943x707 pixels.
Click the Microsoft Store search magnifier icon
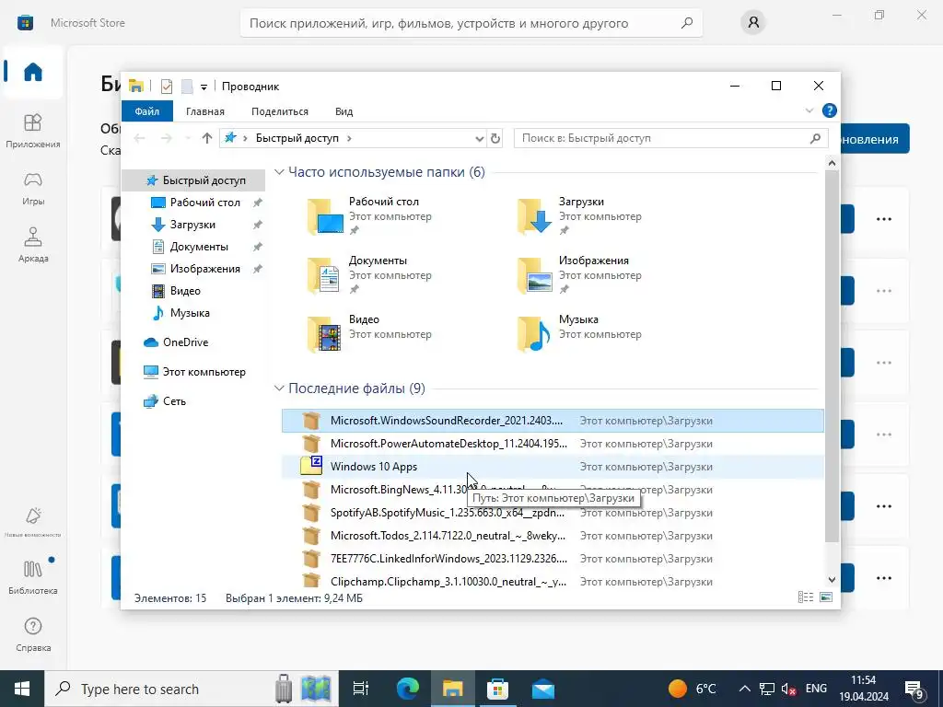pyautogui.click(x=687, y=23)
